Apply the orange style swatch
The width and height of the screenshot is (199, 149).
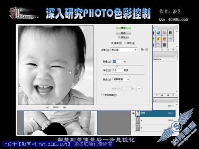164,39
